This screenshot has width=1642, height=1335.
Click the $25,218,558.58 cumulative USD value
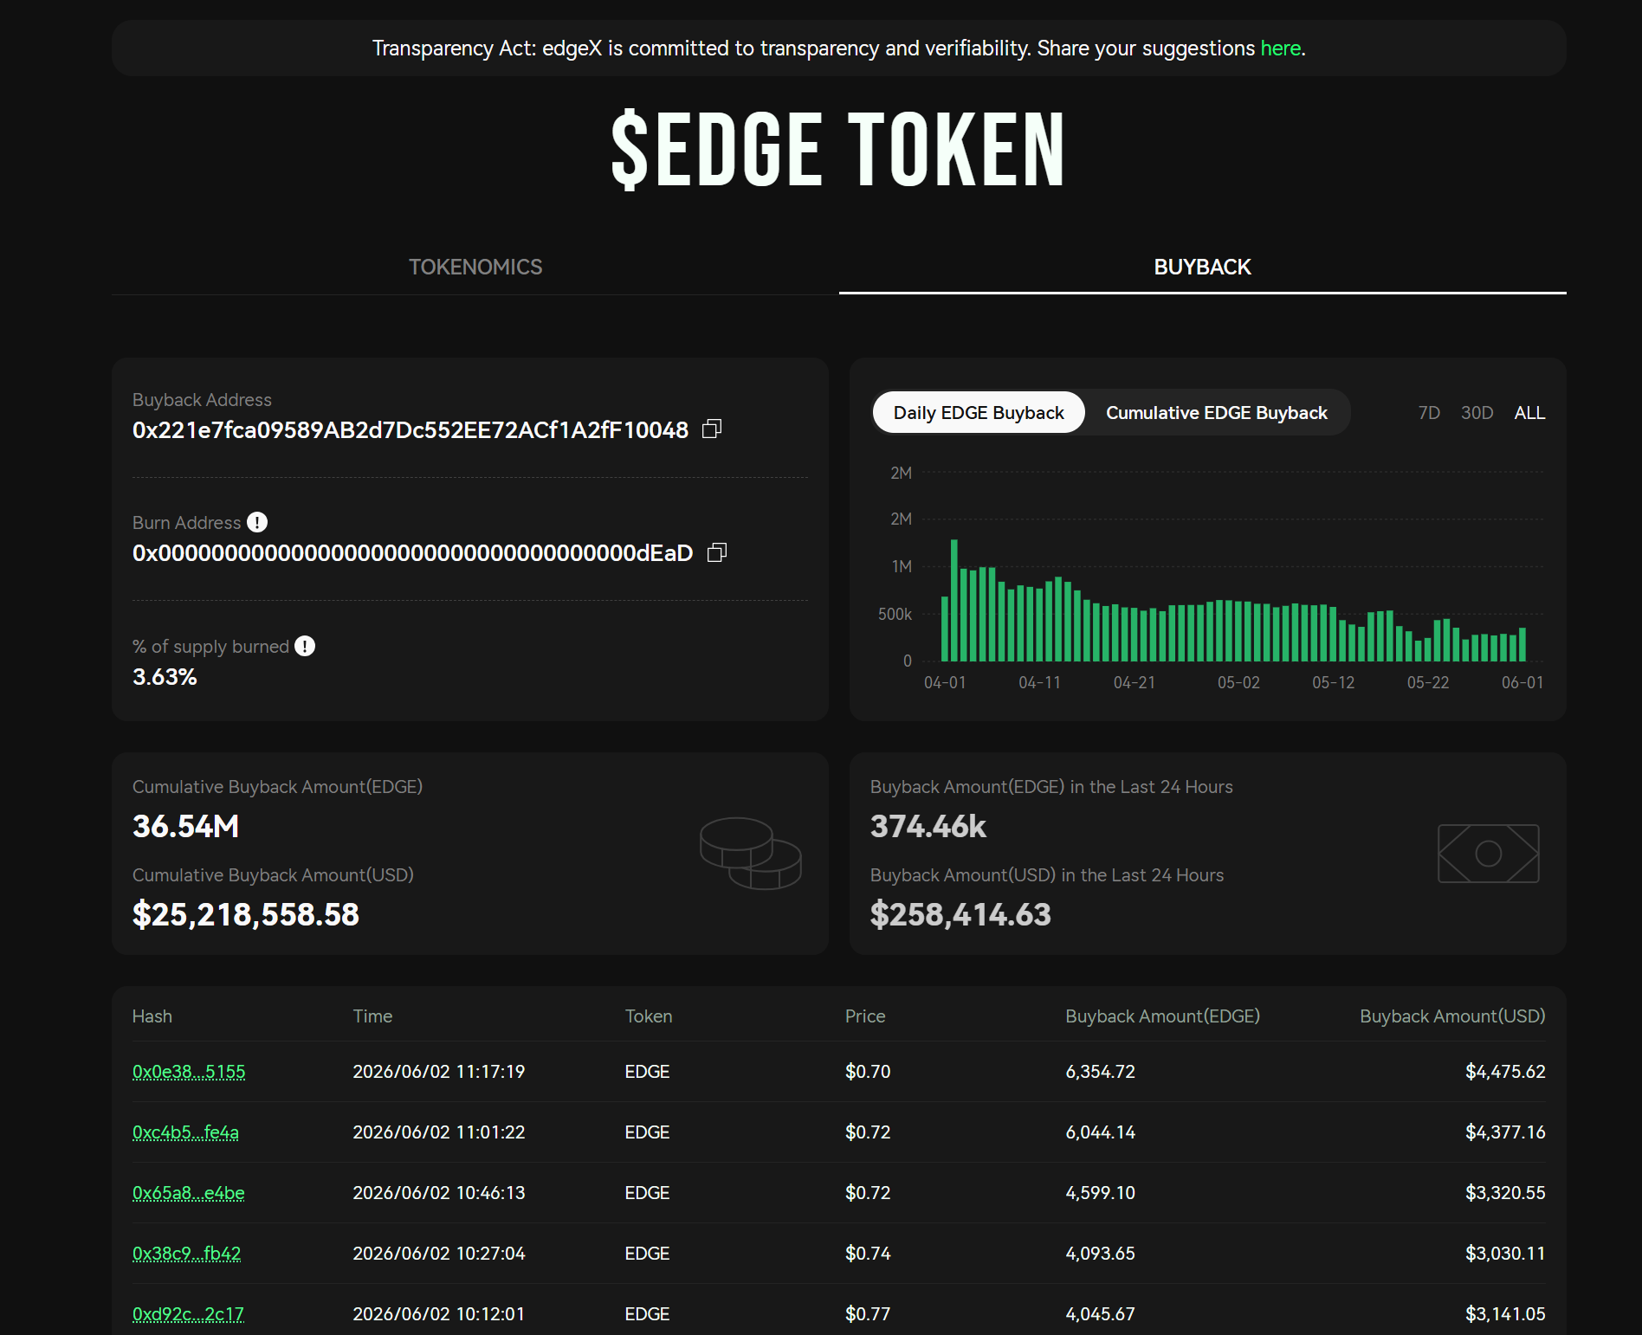pos(245,915)
